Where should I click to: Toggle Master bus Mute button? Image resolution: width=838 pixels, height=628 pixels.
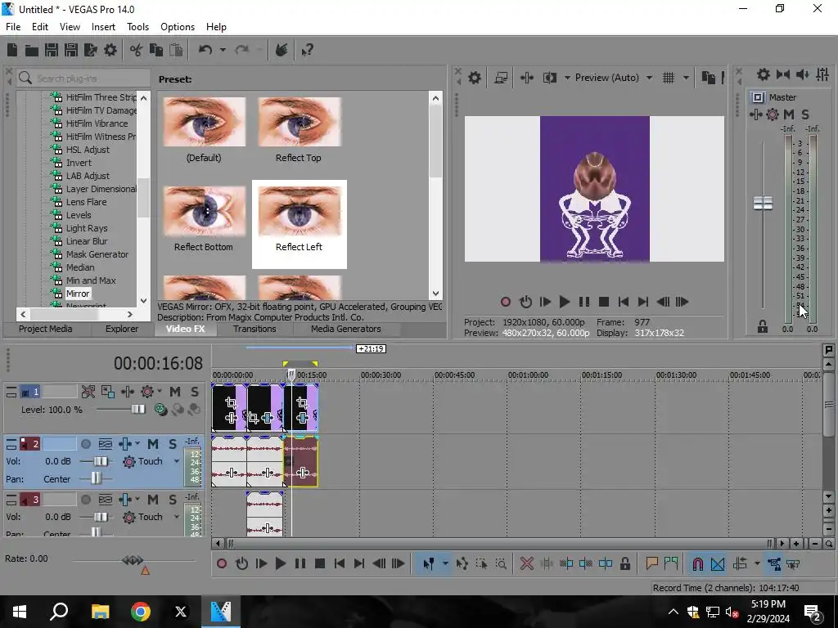(788, 114)
